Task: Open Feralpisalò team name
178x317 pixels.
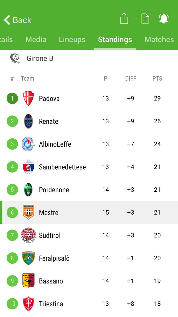Action: pos(54,258)
